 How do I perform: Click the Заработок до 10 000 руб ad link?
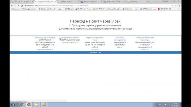click(x=45, y=38)
